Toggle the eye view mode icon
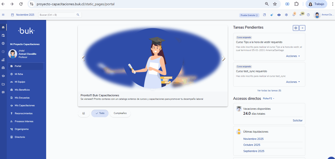The height and width of the screenshot is (159, 335). point(279,15)
